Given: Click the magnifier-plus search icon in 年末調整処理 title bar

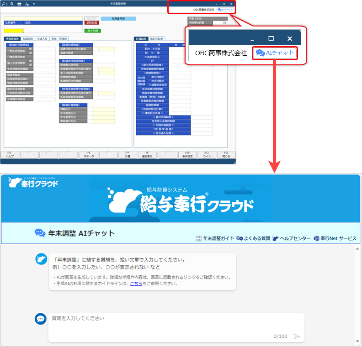Looking at the screenshot, I should click(x=5, y=4).
